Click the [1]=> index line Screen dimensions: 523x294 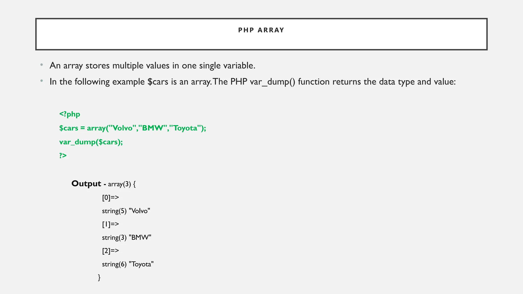pos(110,224)
